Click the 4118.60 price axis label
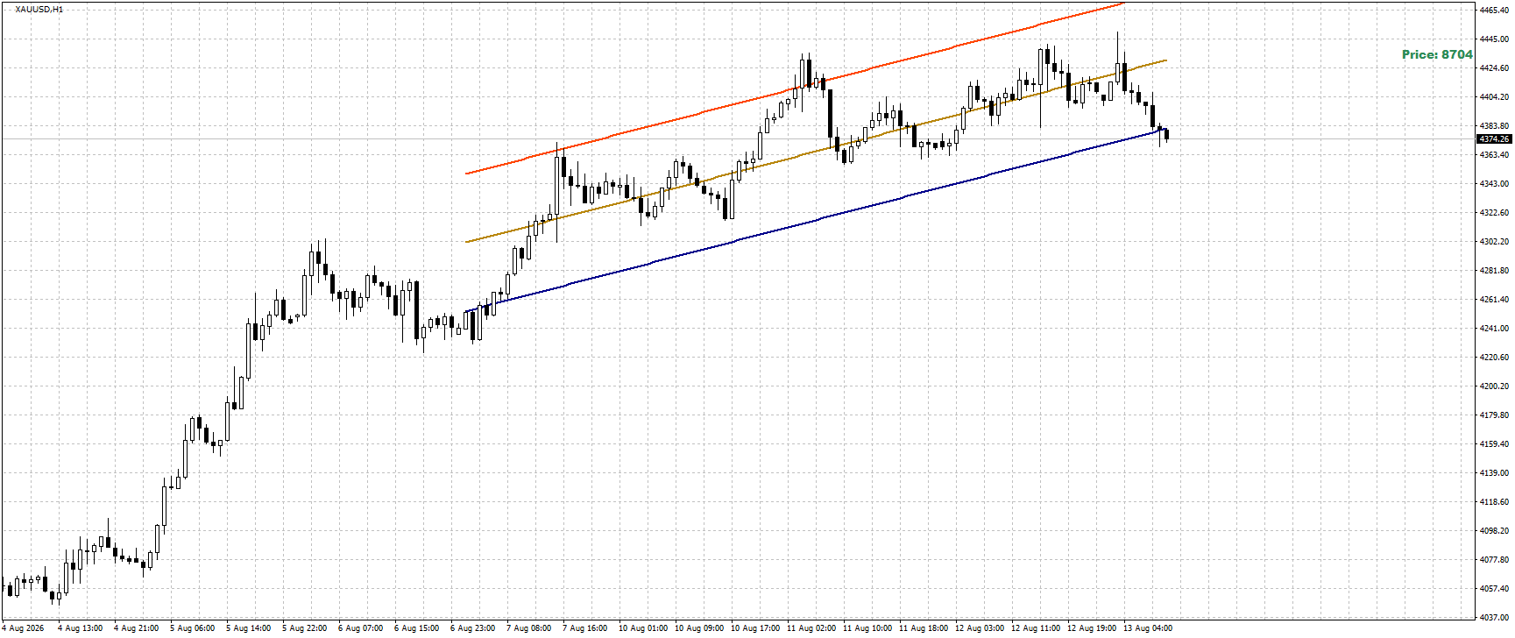1515x638 pixels. click(x=1494, y=502)
